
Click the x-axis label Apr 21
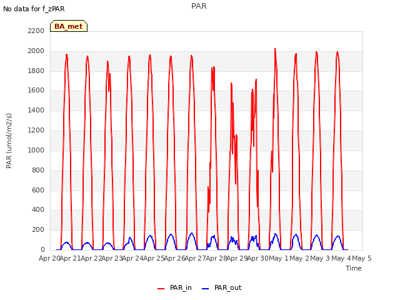(x=71, y=258)
